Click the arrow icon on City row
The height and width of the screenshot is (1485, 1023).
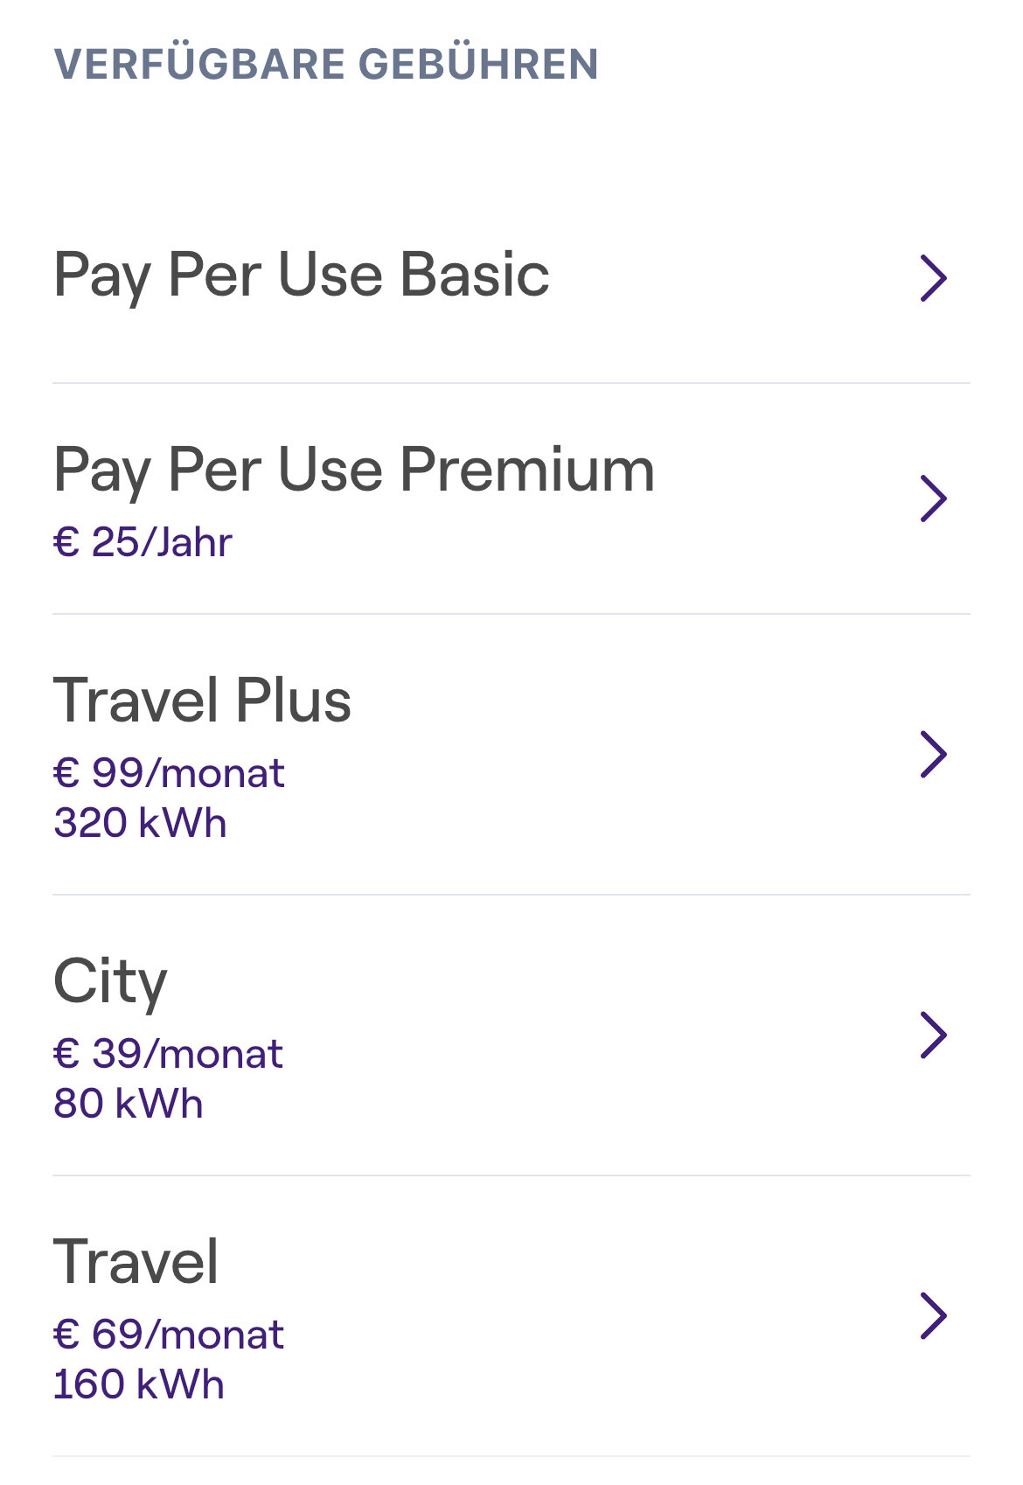tap(934, 1035)
